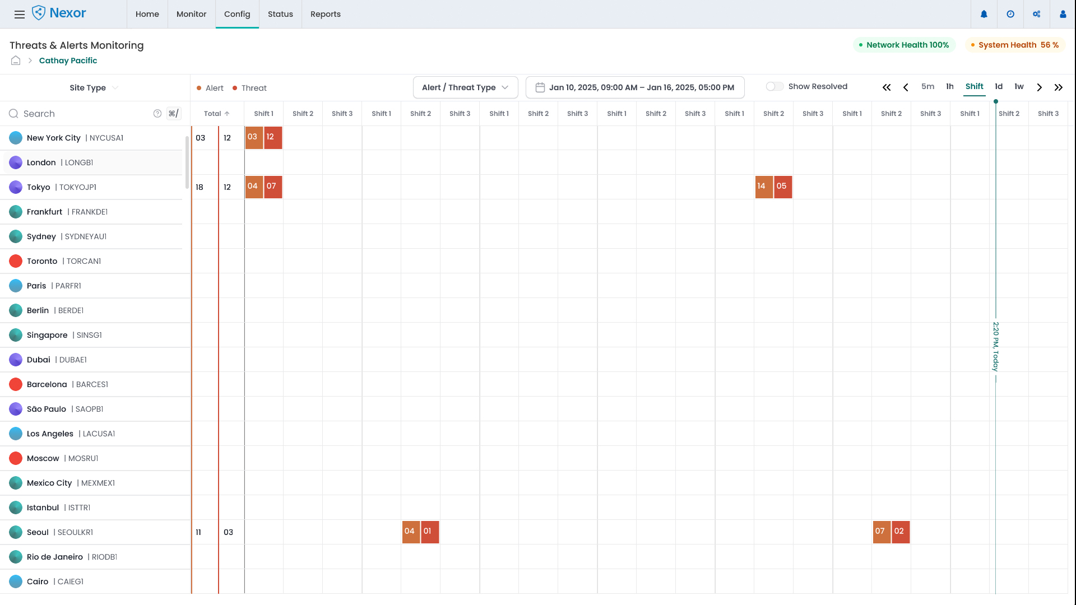Jump to earliest with double-left arrows
Viewport: 1076px width, 605px height.
click(887, 87)
